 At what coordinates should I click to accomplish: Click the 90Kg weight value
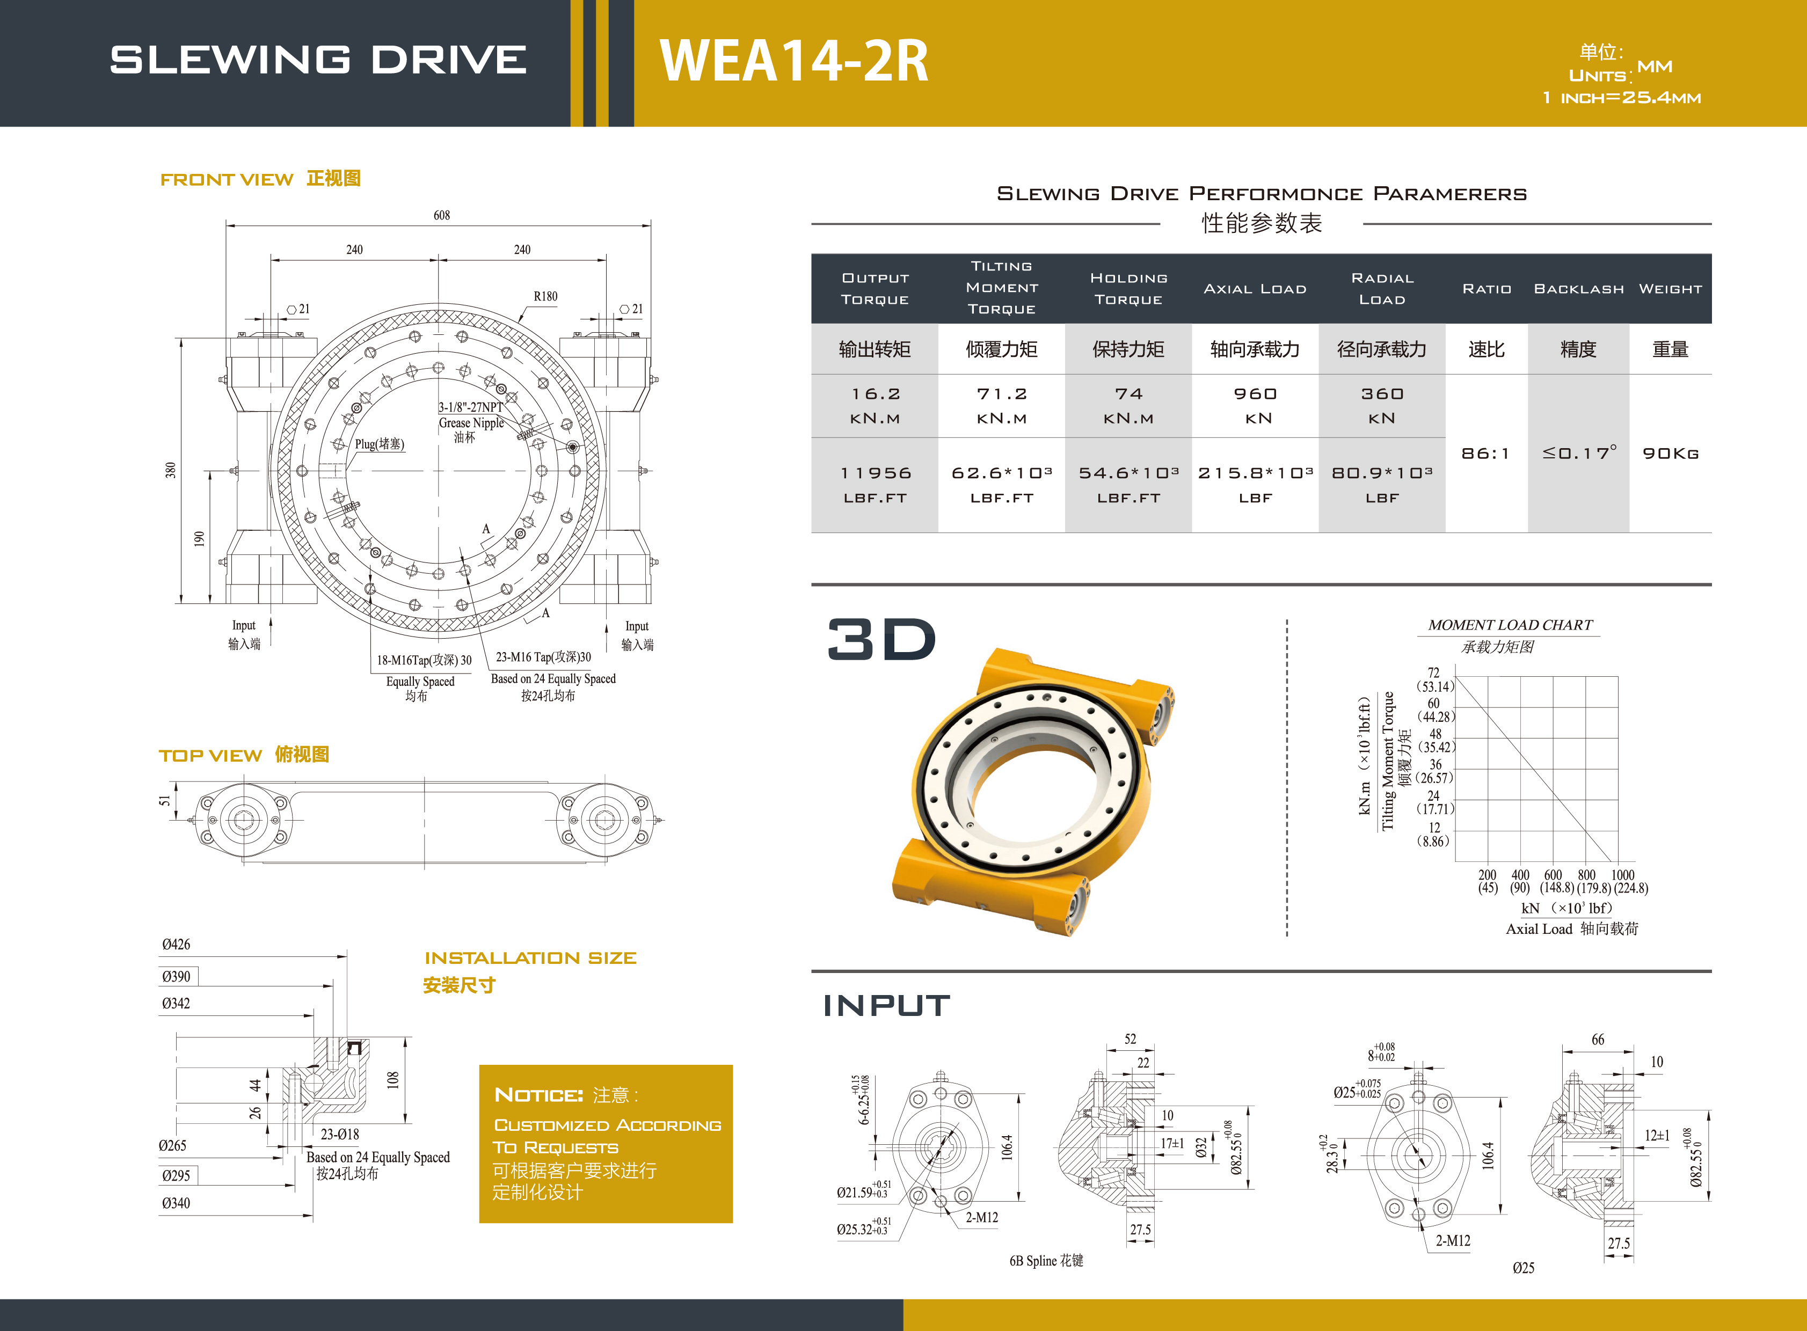pyautogui.click(x=1670, y=454)
